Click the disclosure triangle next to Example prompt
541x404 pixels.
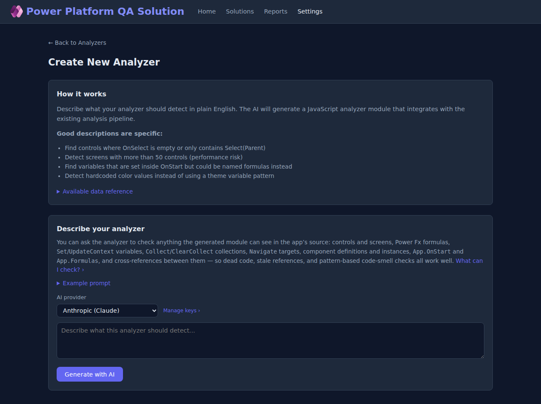[58, 283]
